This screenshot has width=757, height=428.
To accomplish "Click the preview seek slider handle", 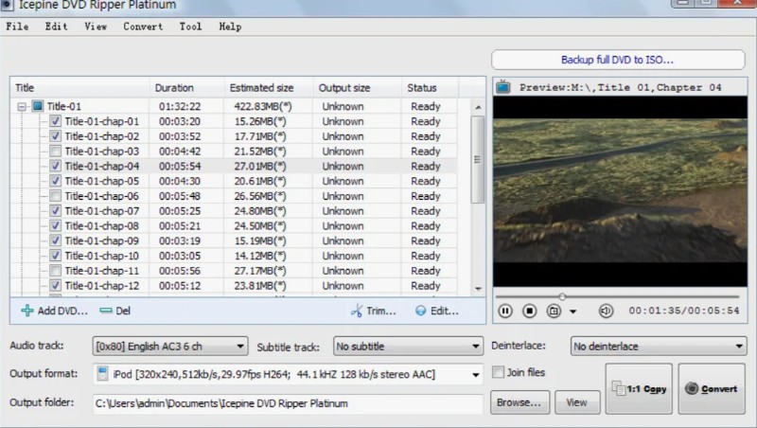I will click(562, 296).
